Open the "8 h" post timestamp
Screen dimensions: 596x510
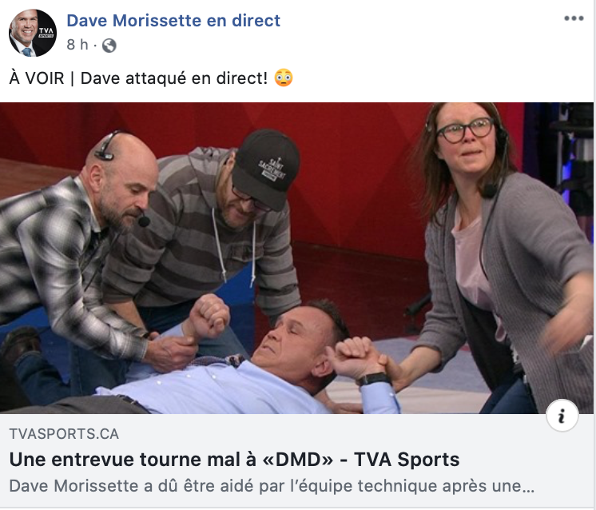tap(77, 45)
